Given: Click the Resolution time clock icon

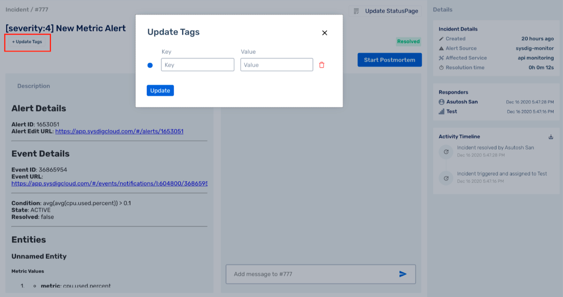Looking at the screenshot, I should click(x=441, y=67).
